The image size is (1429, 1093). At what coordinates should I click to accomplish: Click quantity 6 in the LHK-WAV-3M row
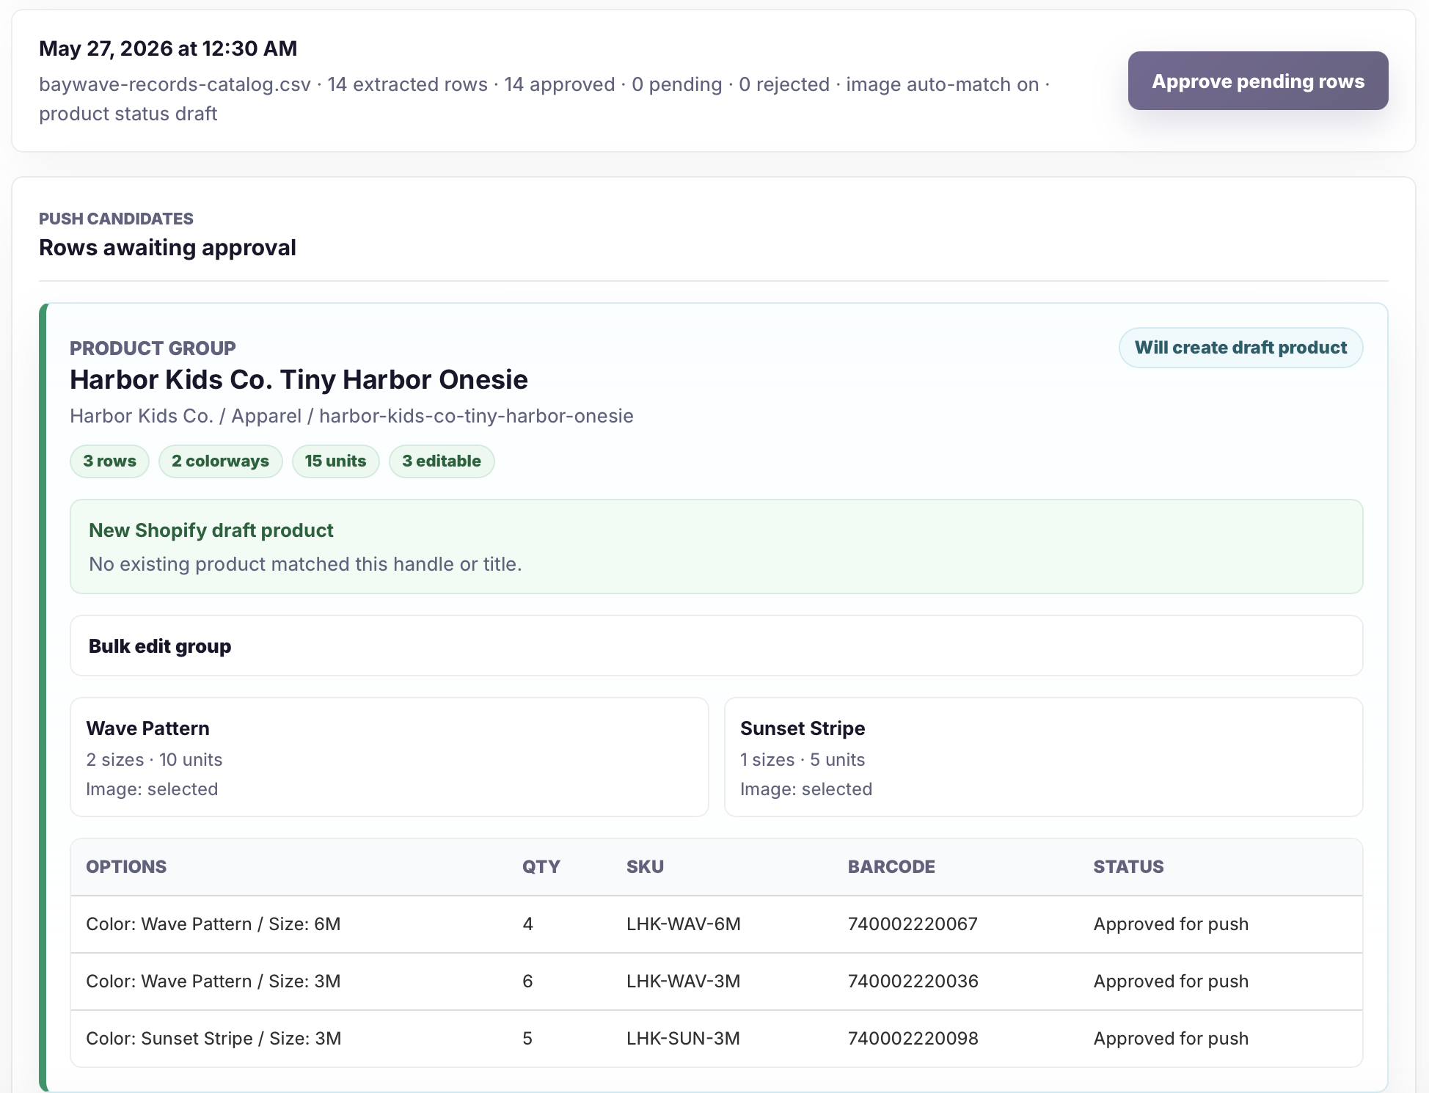click(x=527, y=981)
